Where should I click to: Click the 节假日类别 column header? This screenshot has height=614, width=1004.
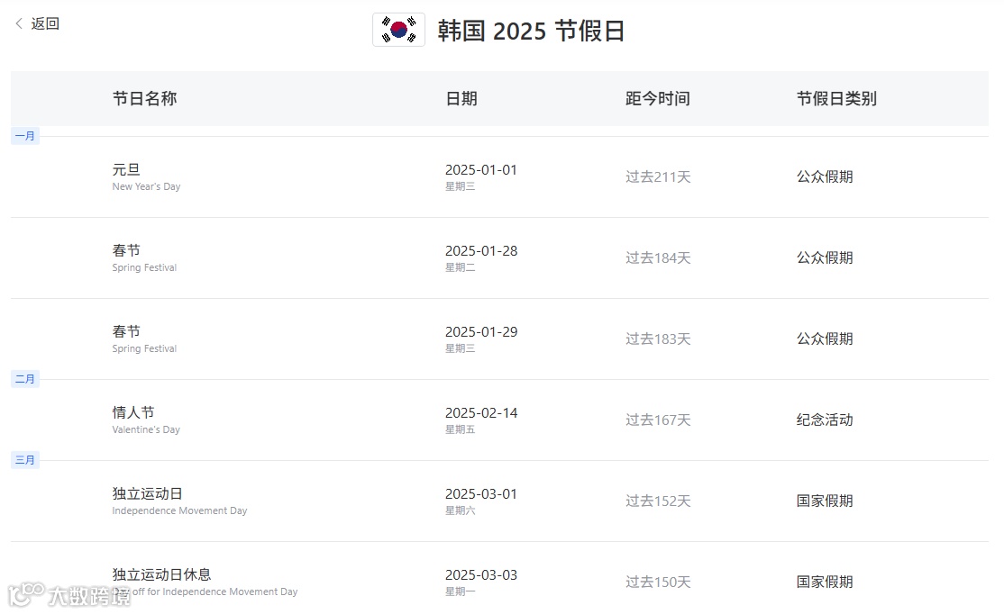pyautogui.click(x=835, y=98)
